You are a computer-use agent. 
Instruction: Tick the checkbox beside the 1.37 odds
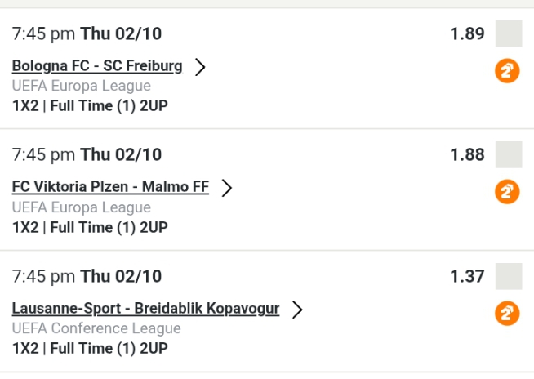[508, 276]
